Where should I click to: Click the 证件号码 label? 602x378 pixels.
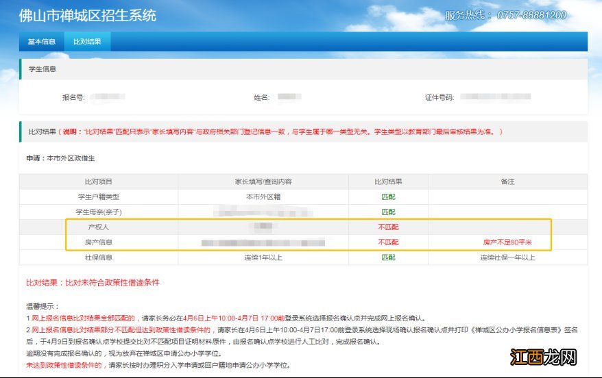[440, 97]
